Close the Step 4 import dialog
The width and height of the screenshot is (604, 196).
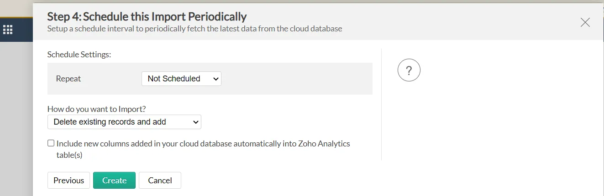tap(585, 22)
